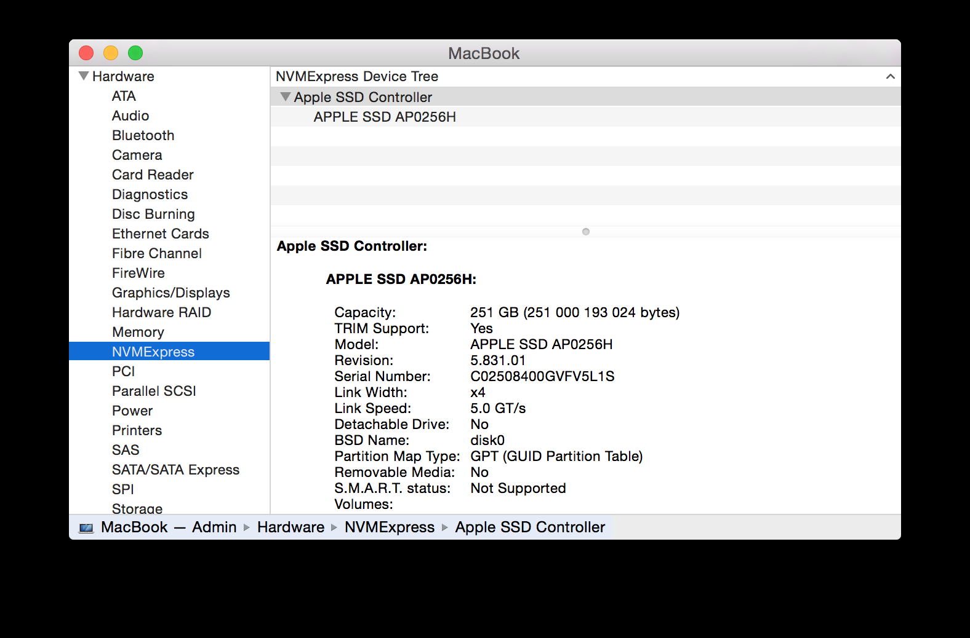Select the partially visible Storage sidebar item
This screenshot has height=638, width=970.
pos(137,508)
